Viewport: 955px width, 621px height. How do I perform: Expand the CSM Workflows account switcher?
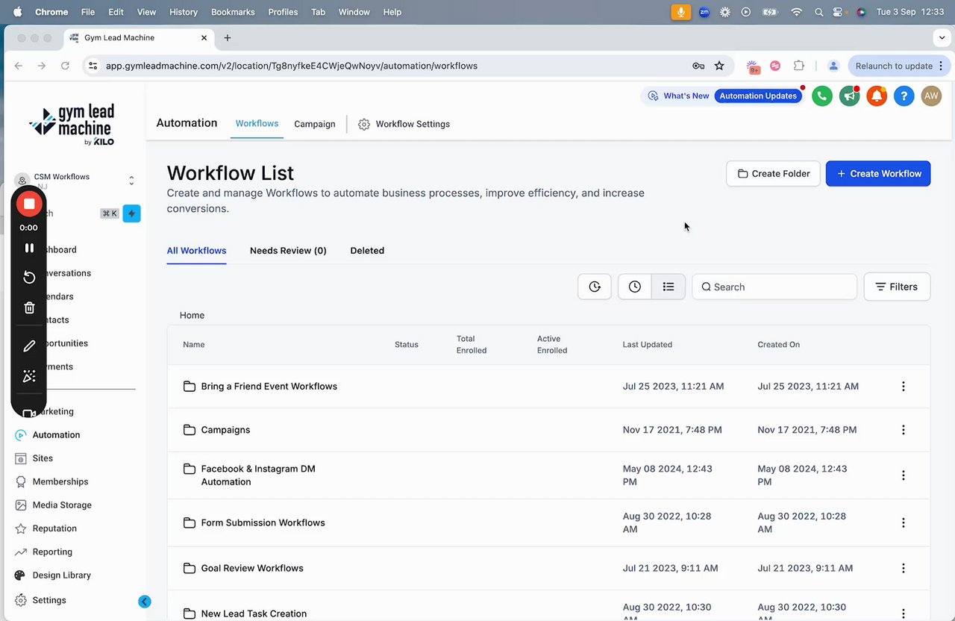pos(131,181)
